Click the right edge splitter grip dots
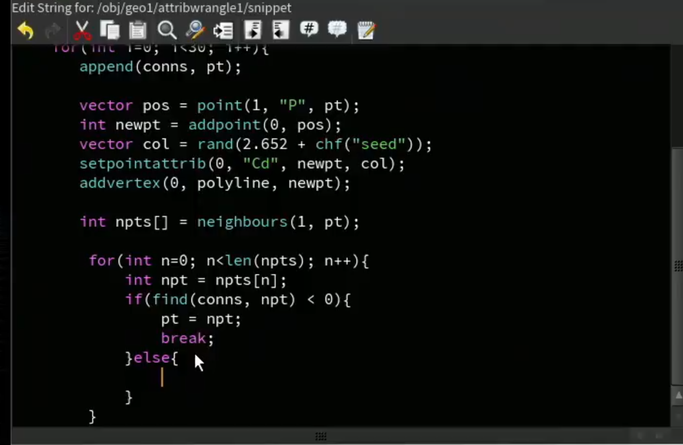 coord(678,265)
